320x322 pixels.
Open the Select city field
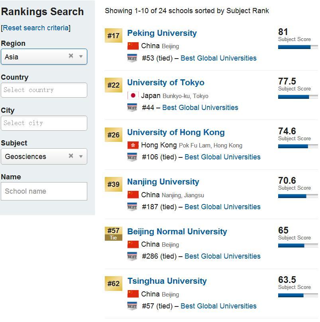[44, 123]
